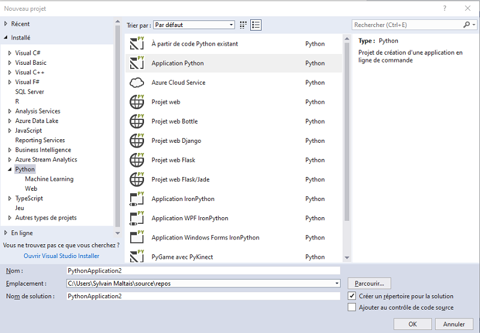
Task: Click the Azure Cloud Service template icon
Action: click(x=137, y=83)
